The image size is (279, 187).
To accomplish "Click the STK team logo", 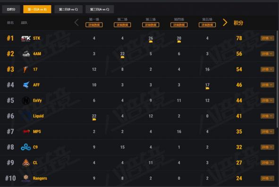I will click(x=26, y=38).
